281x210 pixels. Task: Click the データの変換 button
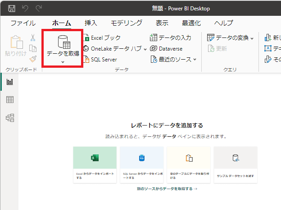[x=228, y=37]
